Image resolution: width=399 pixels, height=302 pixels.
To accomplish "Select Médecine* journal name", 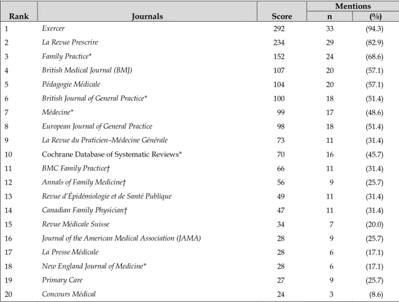I will 58,112.
